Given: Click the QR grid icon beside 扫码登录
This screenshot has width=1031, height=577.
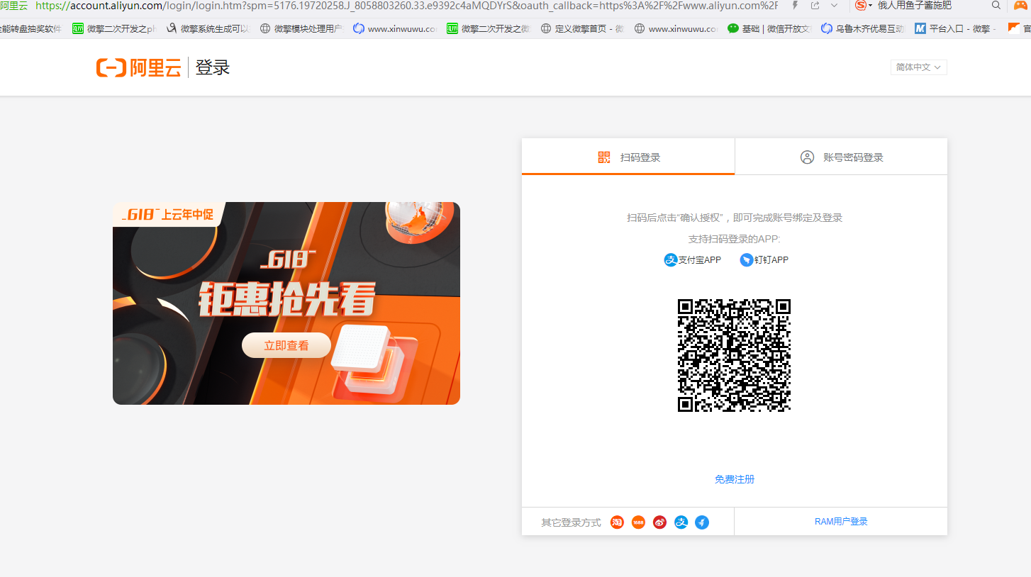Looking at the screenshot, I should (604, 157).
